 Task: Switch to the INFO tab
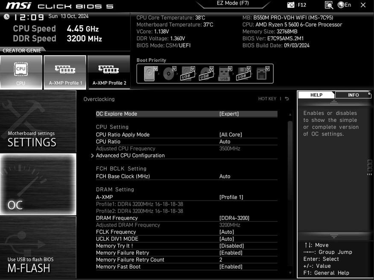coord(353,95)
